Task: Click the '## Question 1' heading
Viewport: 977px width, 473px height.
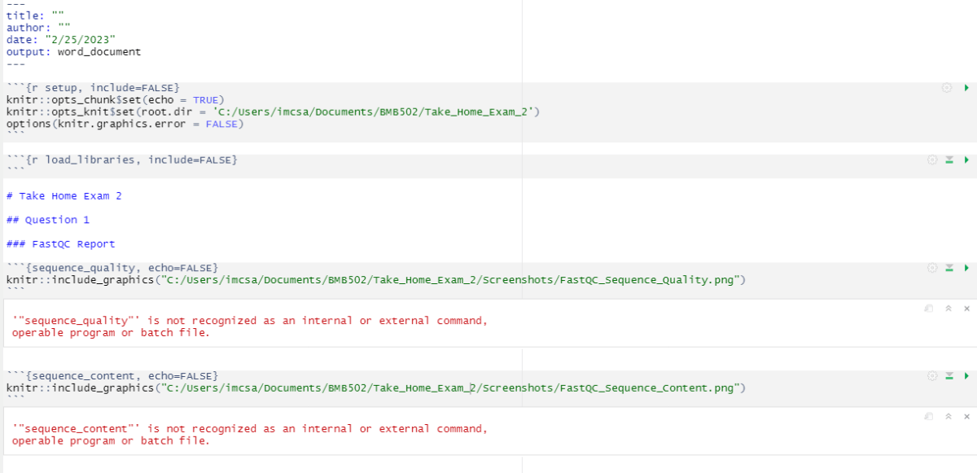Action: 48,220
